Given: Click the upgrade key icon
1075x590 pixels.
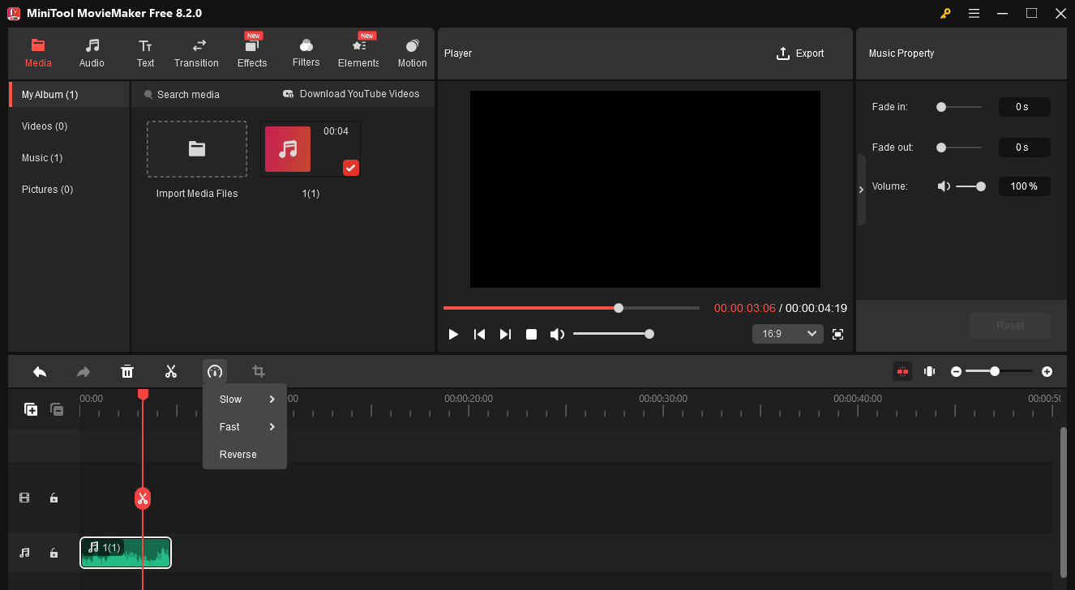Looking at the screenshot, I should (945, 13).
